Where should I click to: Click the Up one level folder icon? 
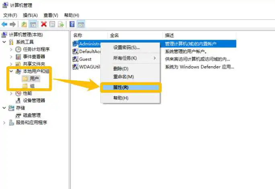click(24, 24)
